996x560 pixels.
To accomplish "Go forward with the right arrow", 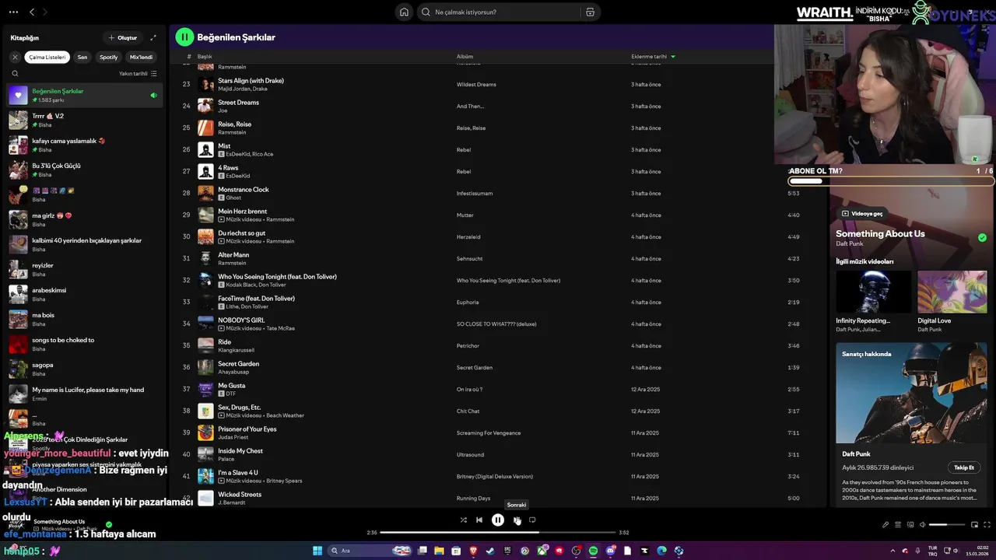I will pos(44,12).
